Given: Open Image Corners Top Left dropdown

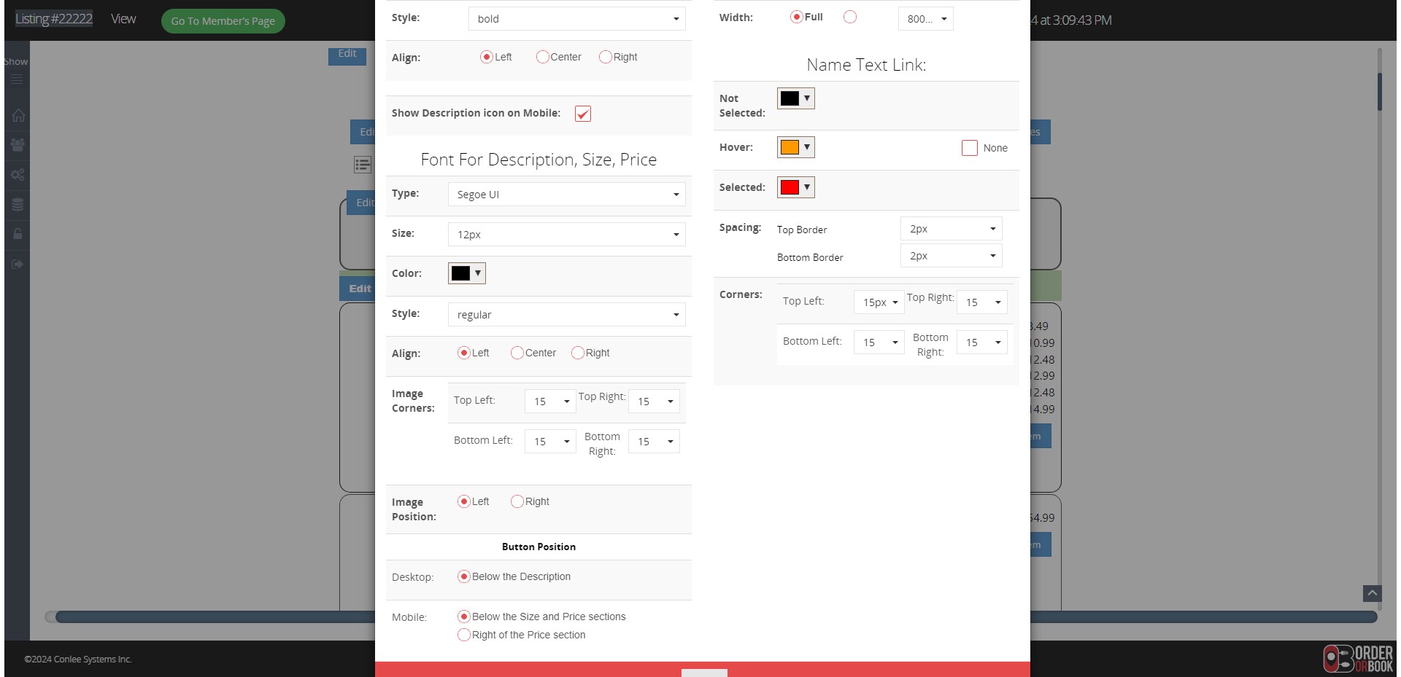Looking at the screenshot, I should tap(550, 401).
